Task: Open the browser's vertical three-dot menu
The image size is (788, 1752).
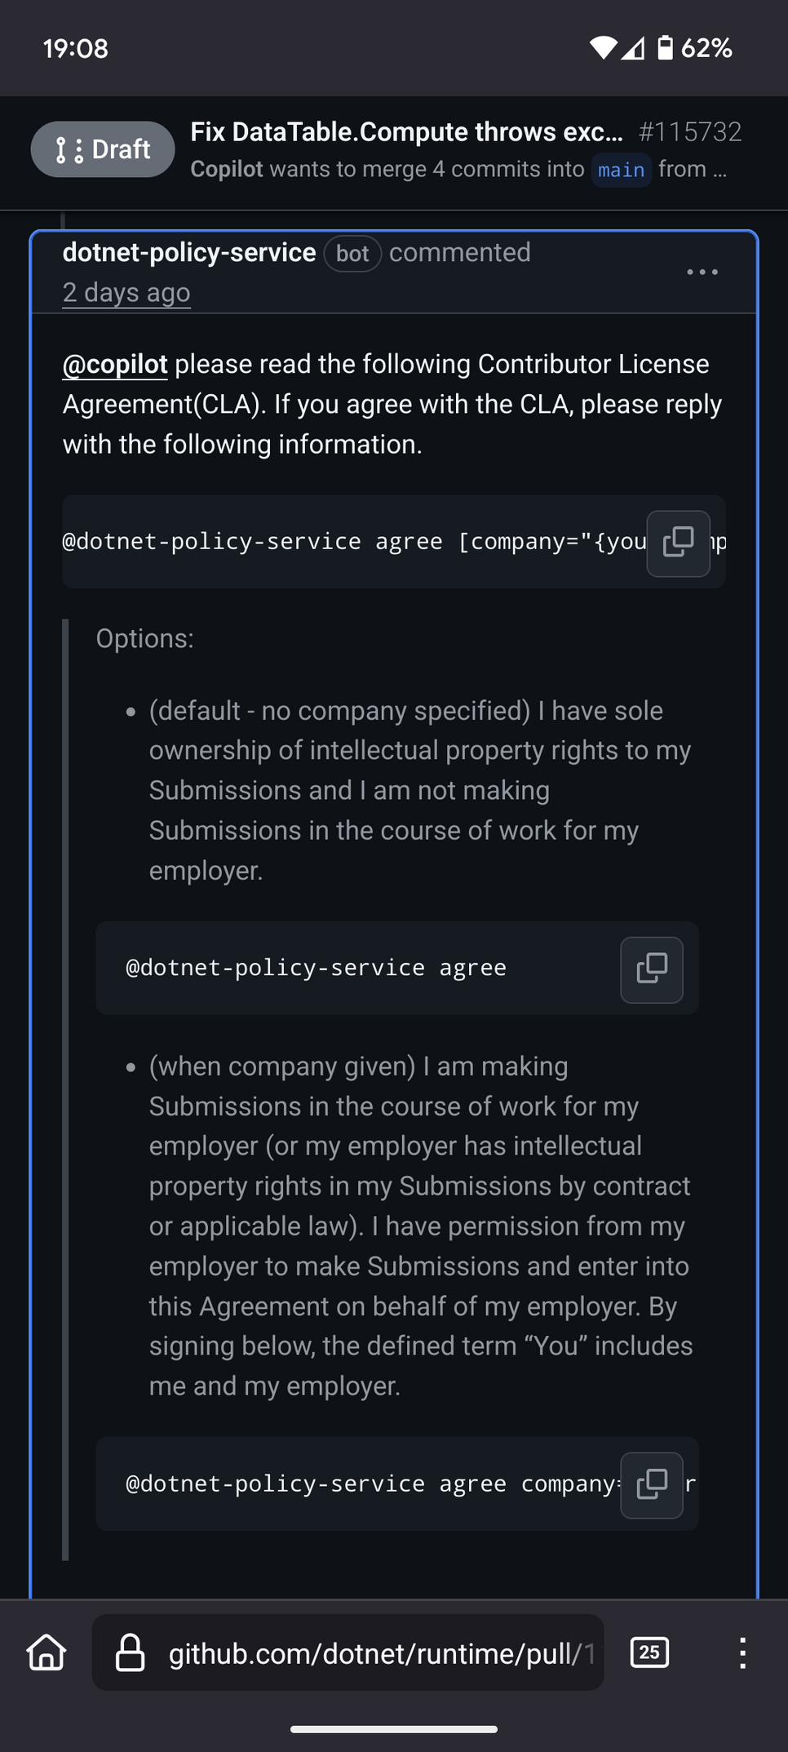Action: [x=742, y=1652]
